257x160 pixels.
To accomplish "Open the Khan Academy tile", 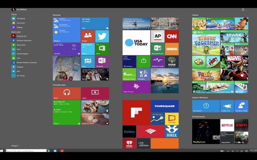I will [172, 62].
